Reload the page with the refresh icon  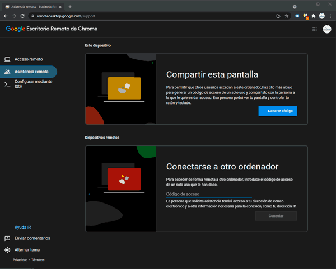(x=22, y=16)
